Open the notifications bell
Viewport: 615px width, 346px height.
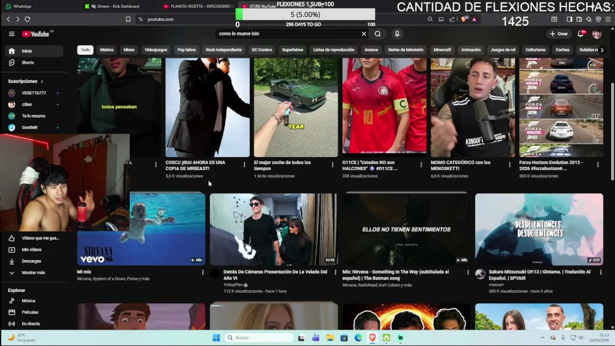click(x=581, y=34)
